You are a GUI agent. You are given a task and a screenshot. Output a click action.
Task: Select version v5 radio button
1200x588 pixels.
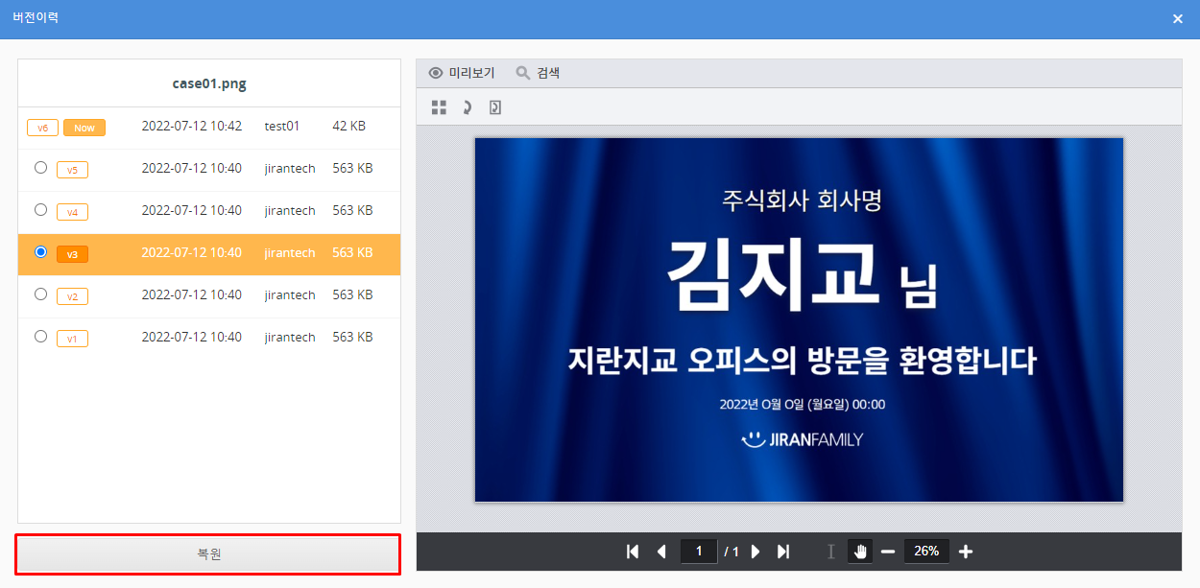(40, 168)
